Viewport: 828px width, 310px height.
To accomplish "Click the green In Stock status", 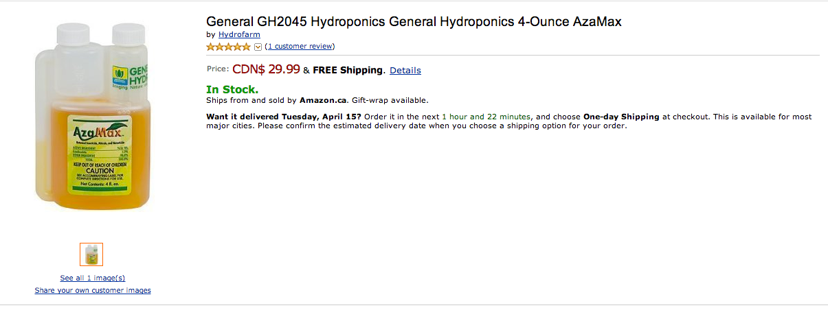I will click(x=232, y=89).
